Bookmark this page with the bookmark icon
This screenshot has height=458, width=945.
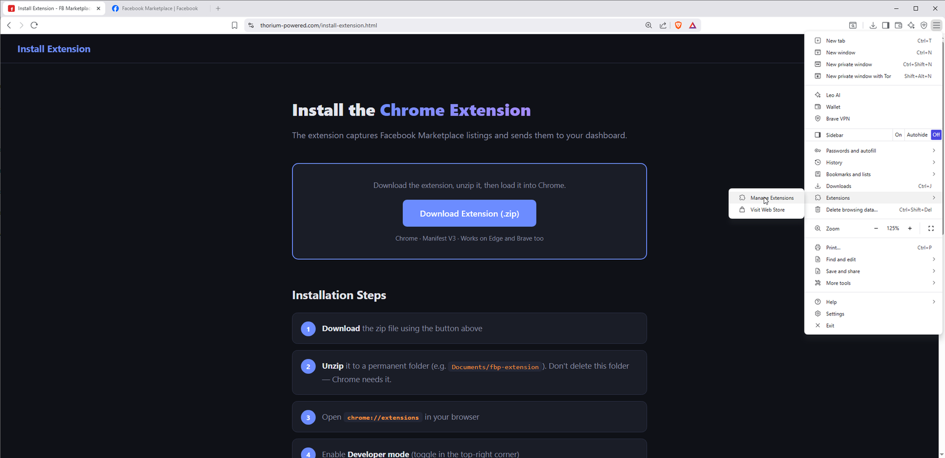[234, 25]
